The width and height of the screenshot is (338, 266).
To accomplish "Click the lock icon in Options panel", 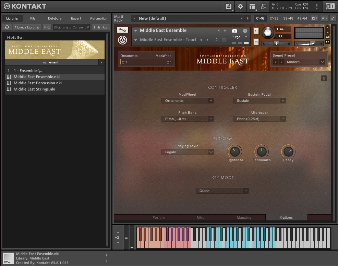I will (324, 78).
